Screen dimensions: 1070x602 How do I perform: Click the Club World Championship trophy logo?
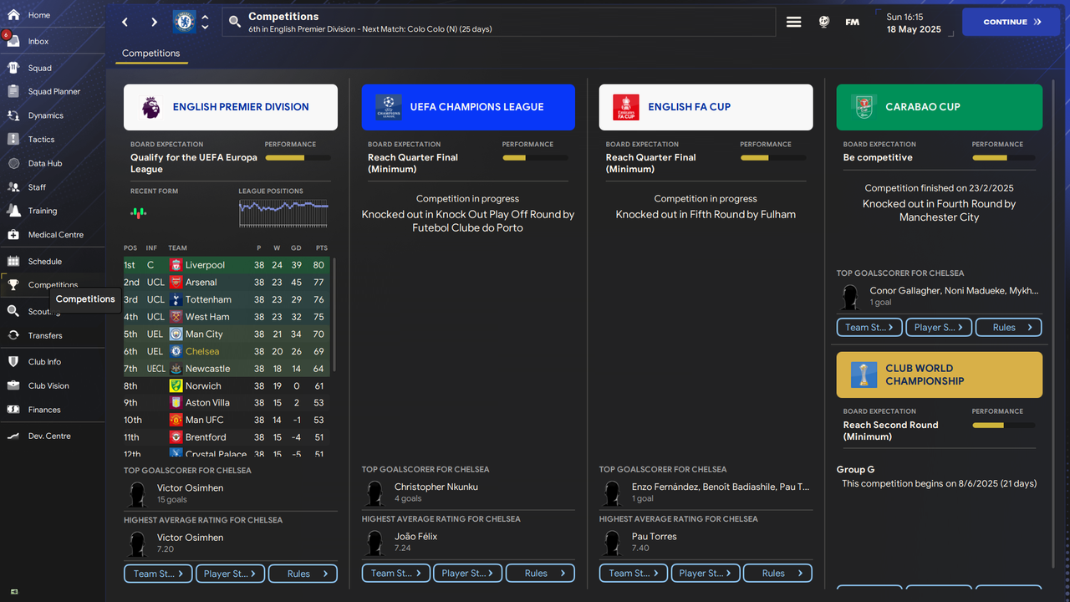pyautogui.click(x=864, y=375)
